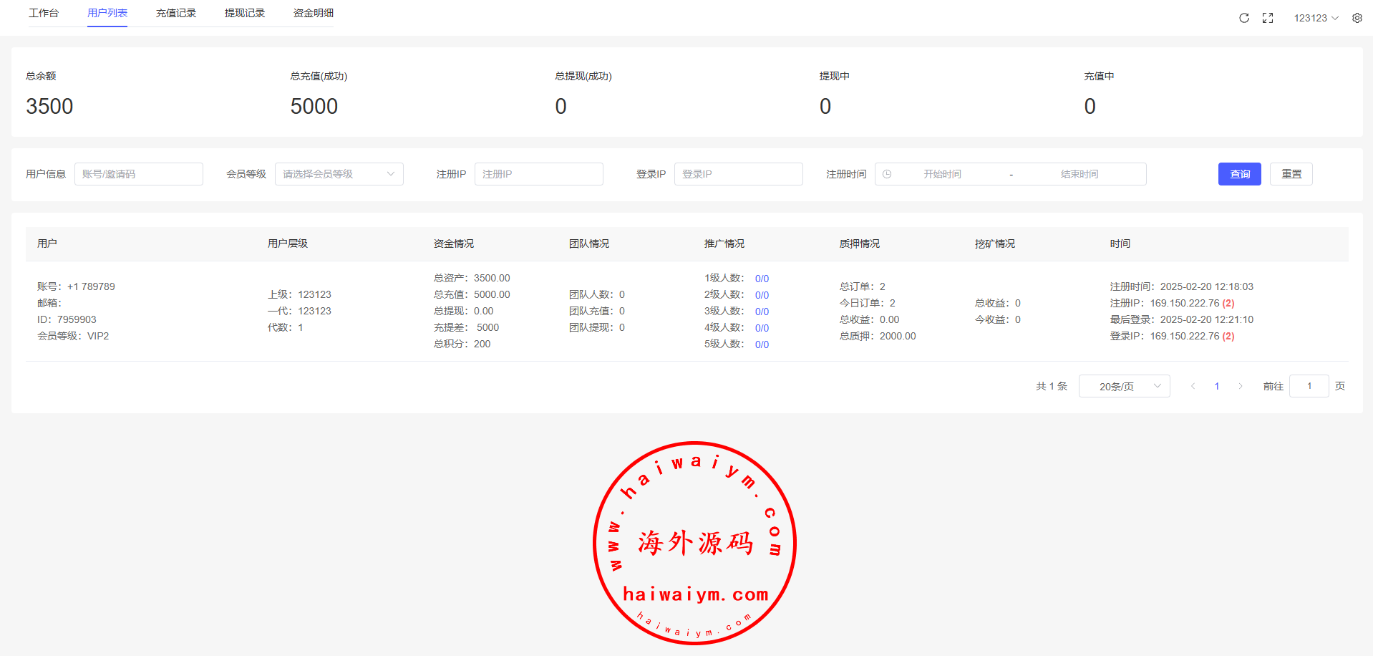
Task: Switch to the 工作台 tab
Action: 44,13
